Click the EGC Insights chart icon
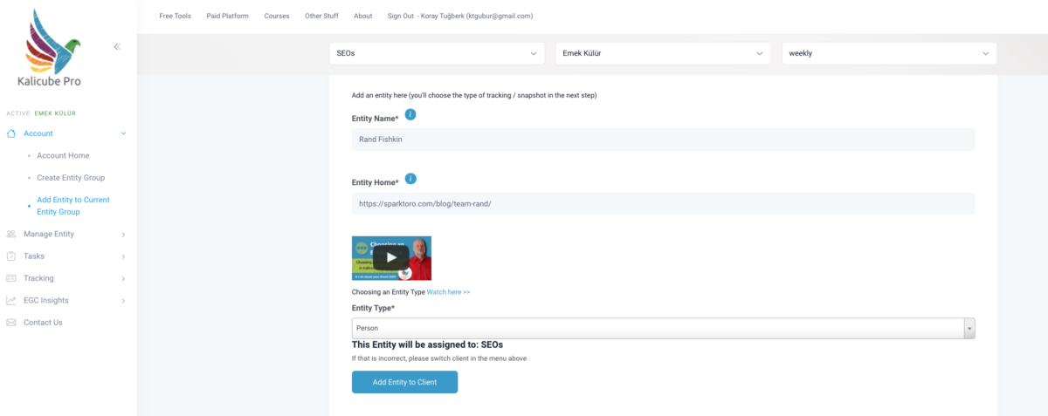Screen dimensions: 1048x416 click(x=11, y=300)
